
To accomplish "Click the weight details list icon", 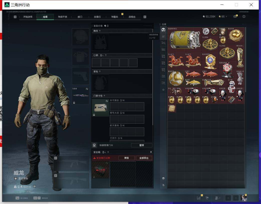I will 34,186.
